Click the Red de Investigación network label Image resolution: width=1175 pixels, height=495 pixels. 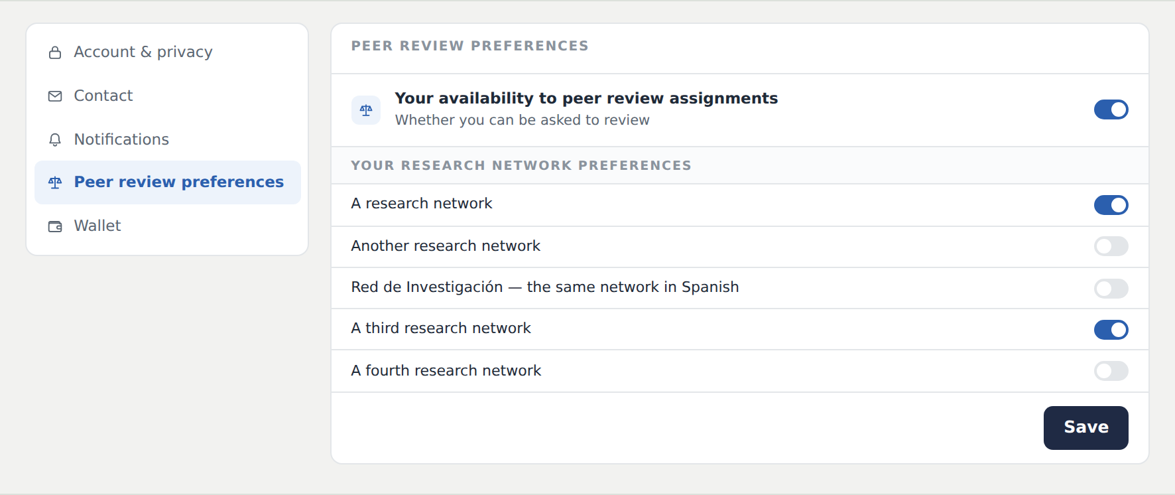545,287
